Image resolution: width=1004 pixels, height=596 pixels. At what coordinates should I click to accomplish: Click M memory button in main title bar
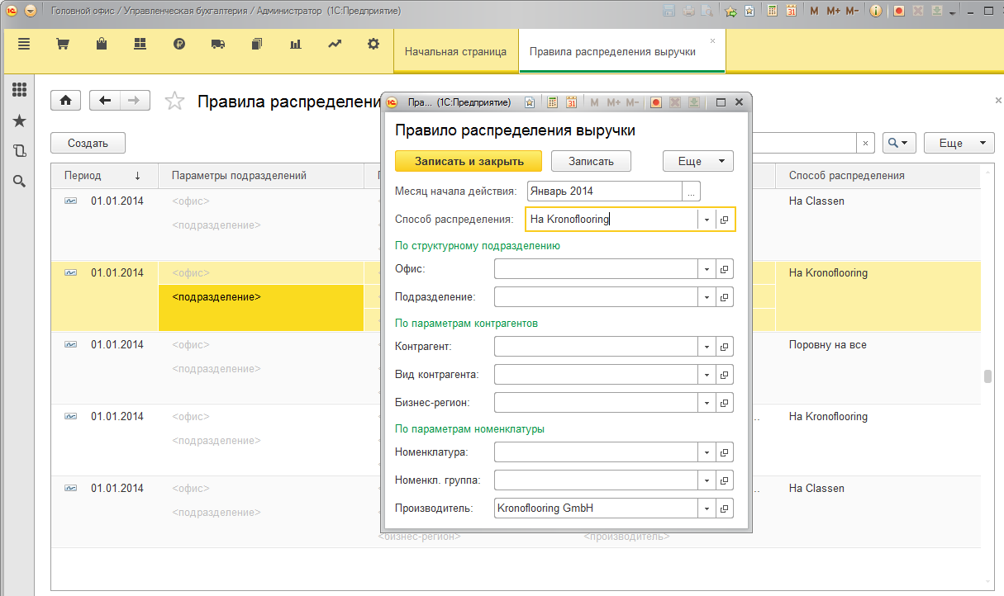(815, 11)
